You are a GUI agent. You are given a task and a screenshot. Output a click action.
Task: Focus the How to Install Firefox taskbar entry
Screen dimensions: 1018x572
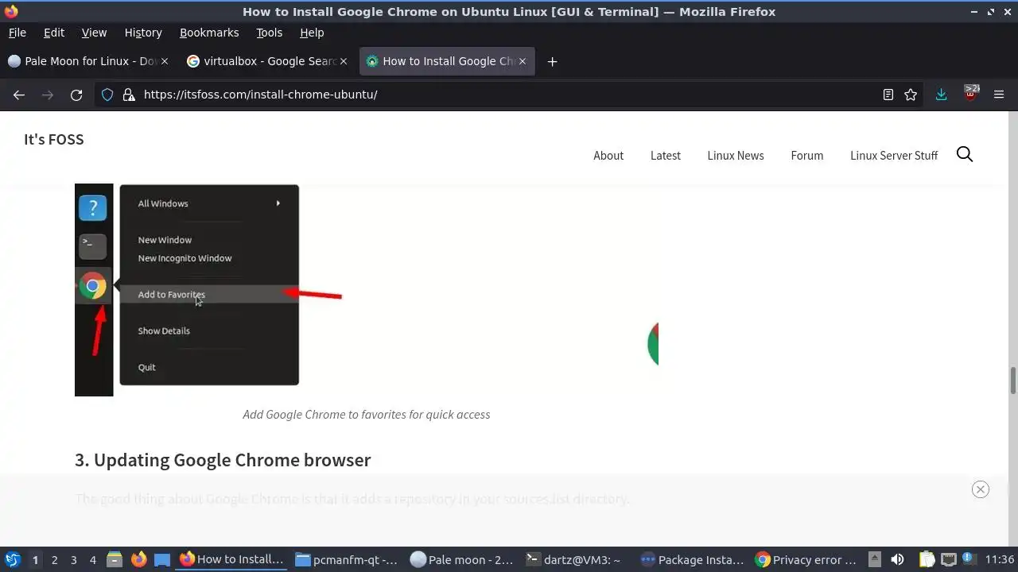click(231, 560)
